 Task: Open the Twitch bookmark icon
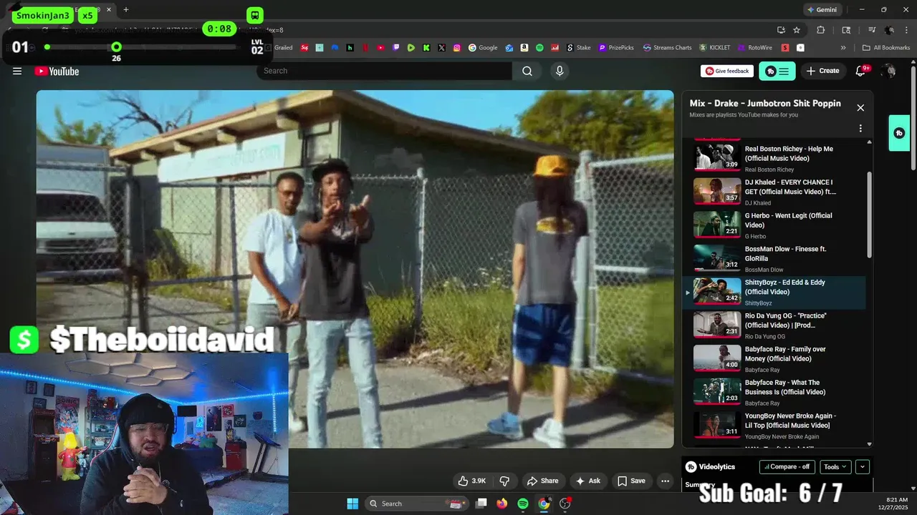(x=396, y=48)
